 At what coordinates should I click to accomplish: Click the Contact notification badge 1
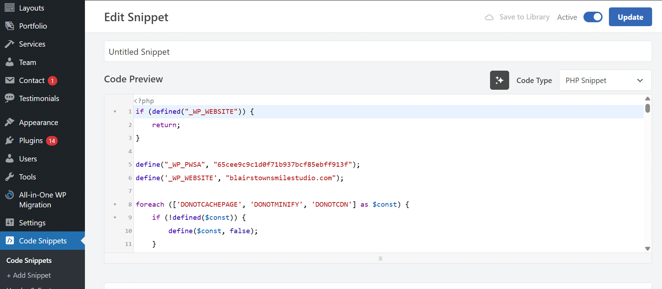pos(52,81)
